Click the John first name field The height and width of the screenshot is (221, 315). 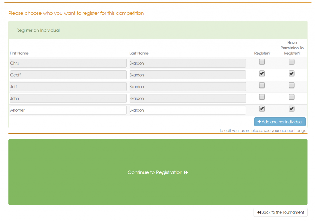pyautogui.click(x=68, y=98)
